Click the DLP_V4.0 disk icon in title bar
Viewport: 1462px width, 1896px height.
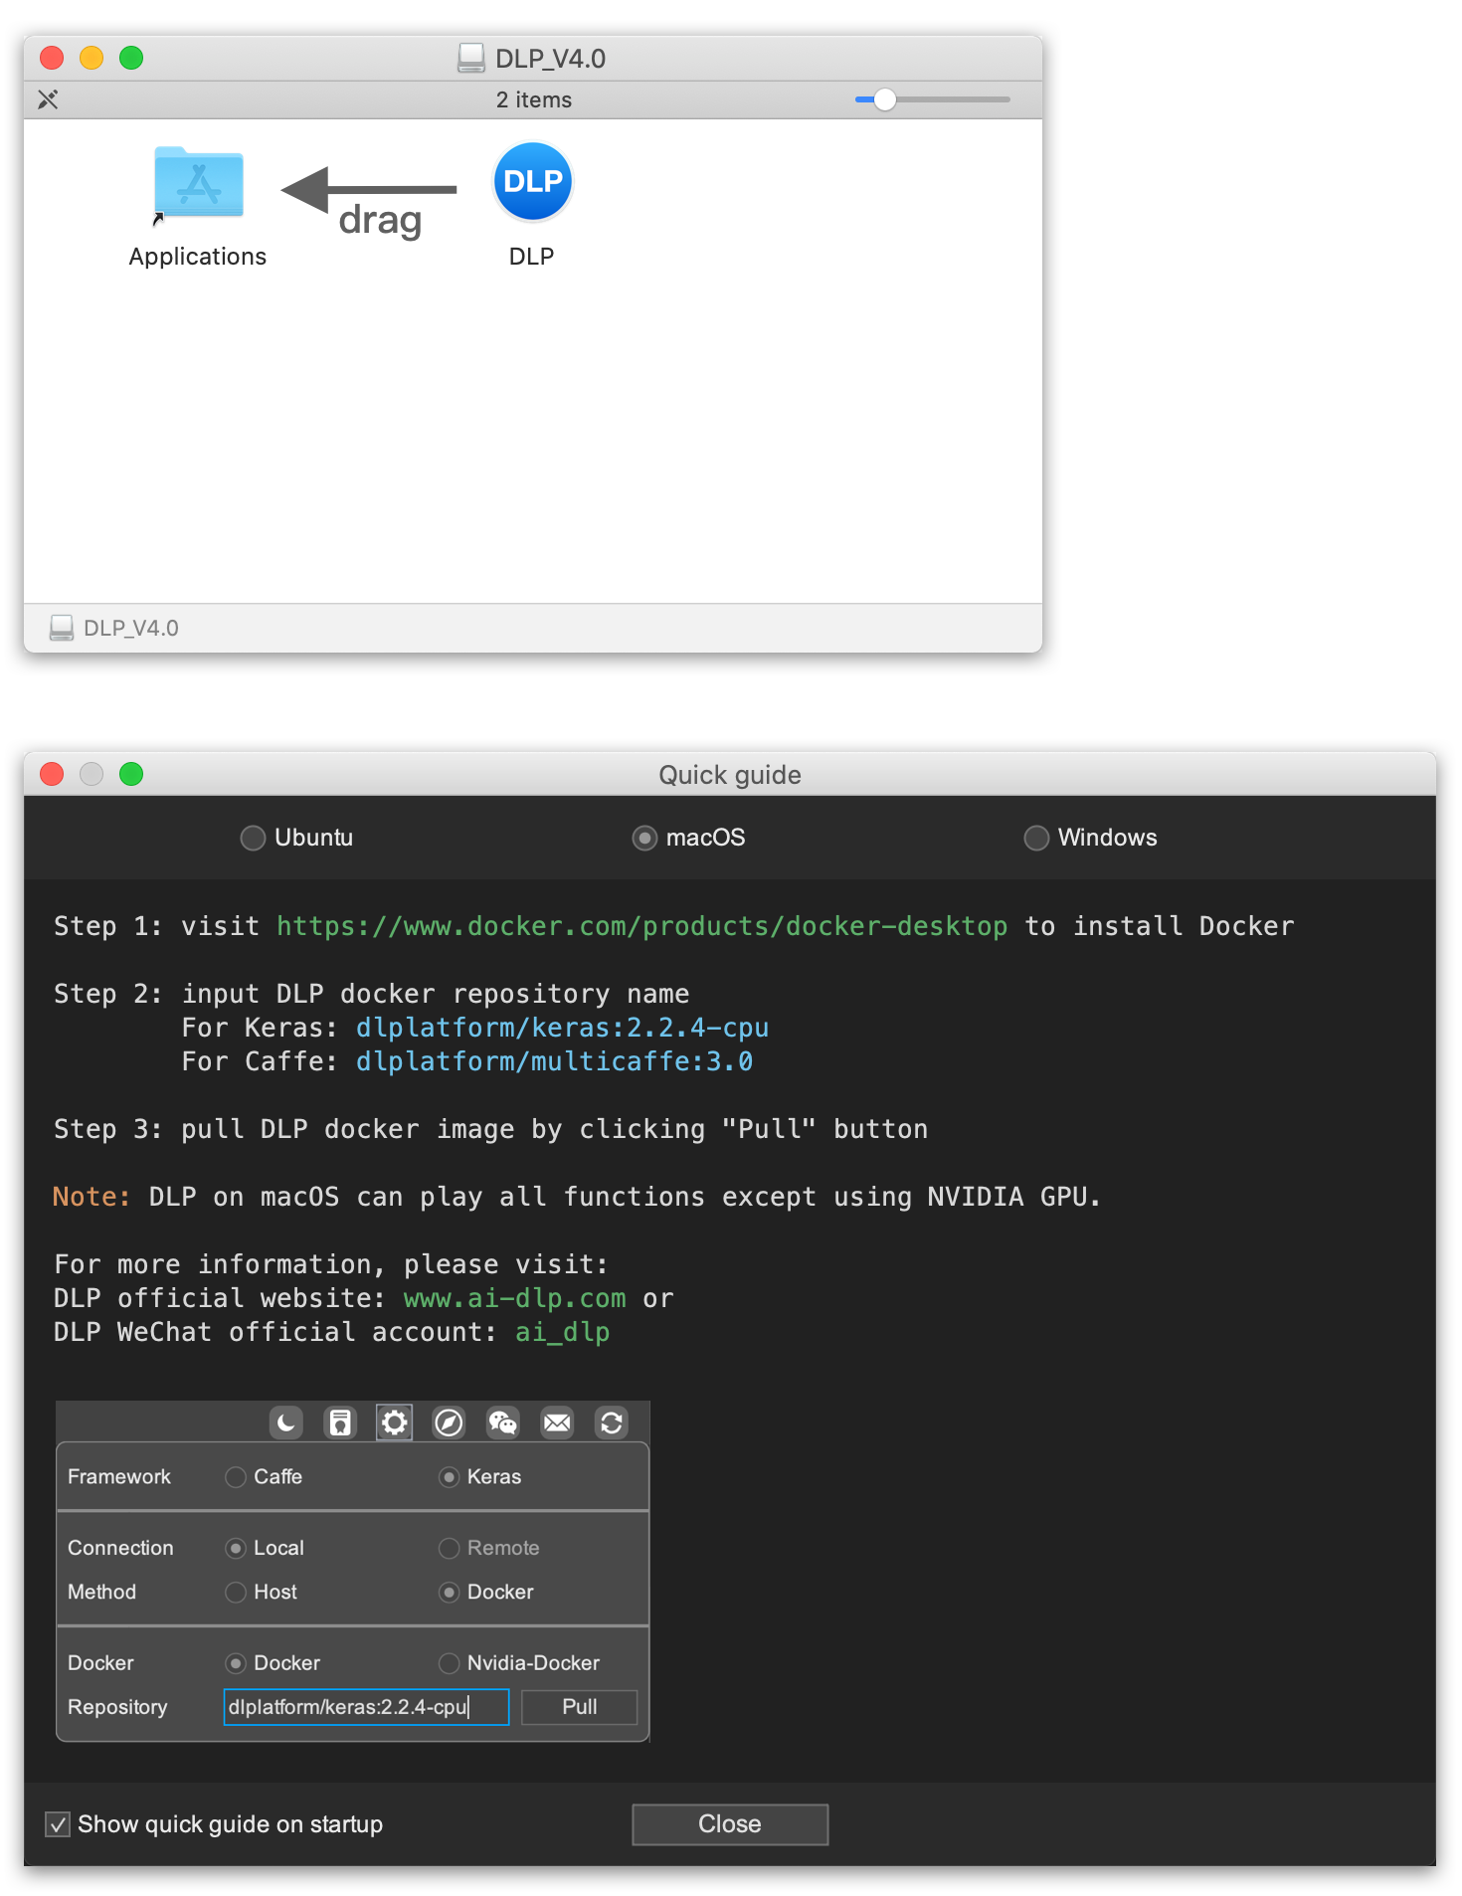pos(471,59)
